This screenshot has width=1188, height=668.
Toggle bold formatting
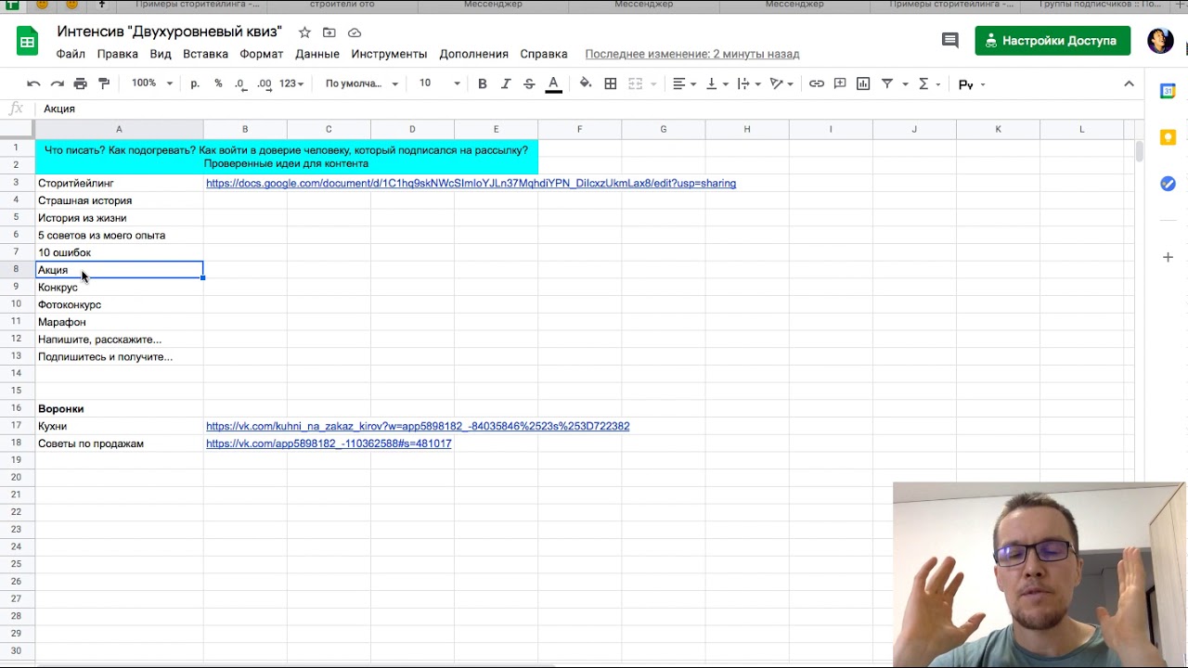[x=482, y=83]
